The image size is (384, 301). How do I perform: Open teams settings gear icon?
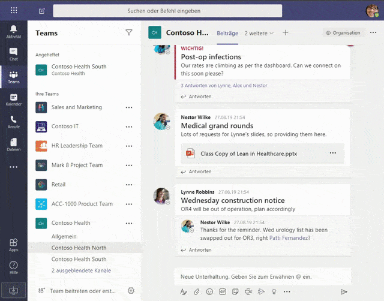click(x=131, y=291)
